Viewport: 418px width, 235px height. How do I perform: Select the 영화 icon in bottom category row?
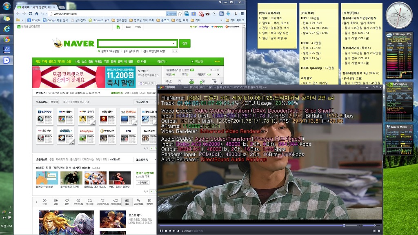56,202
